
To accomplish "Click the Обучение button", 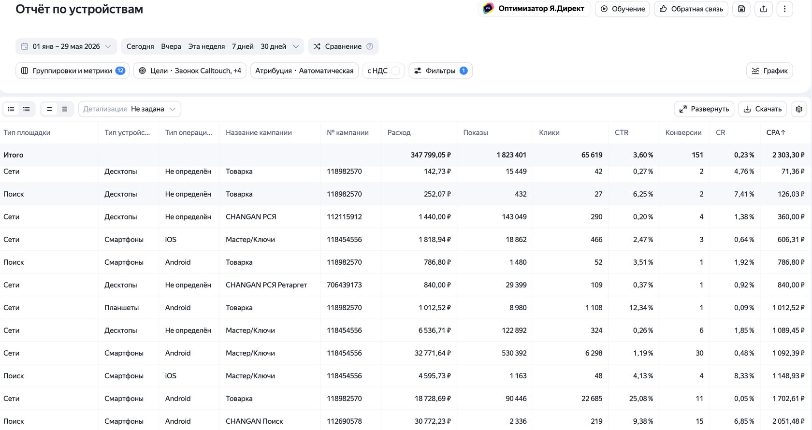I will (623, 9).
